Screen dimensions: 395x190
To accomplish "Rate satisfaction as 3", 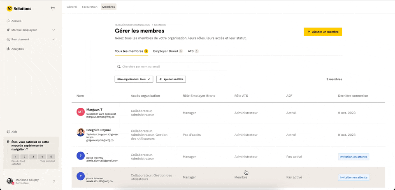I will (x=33, y=157).
